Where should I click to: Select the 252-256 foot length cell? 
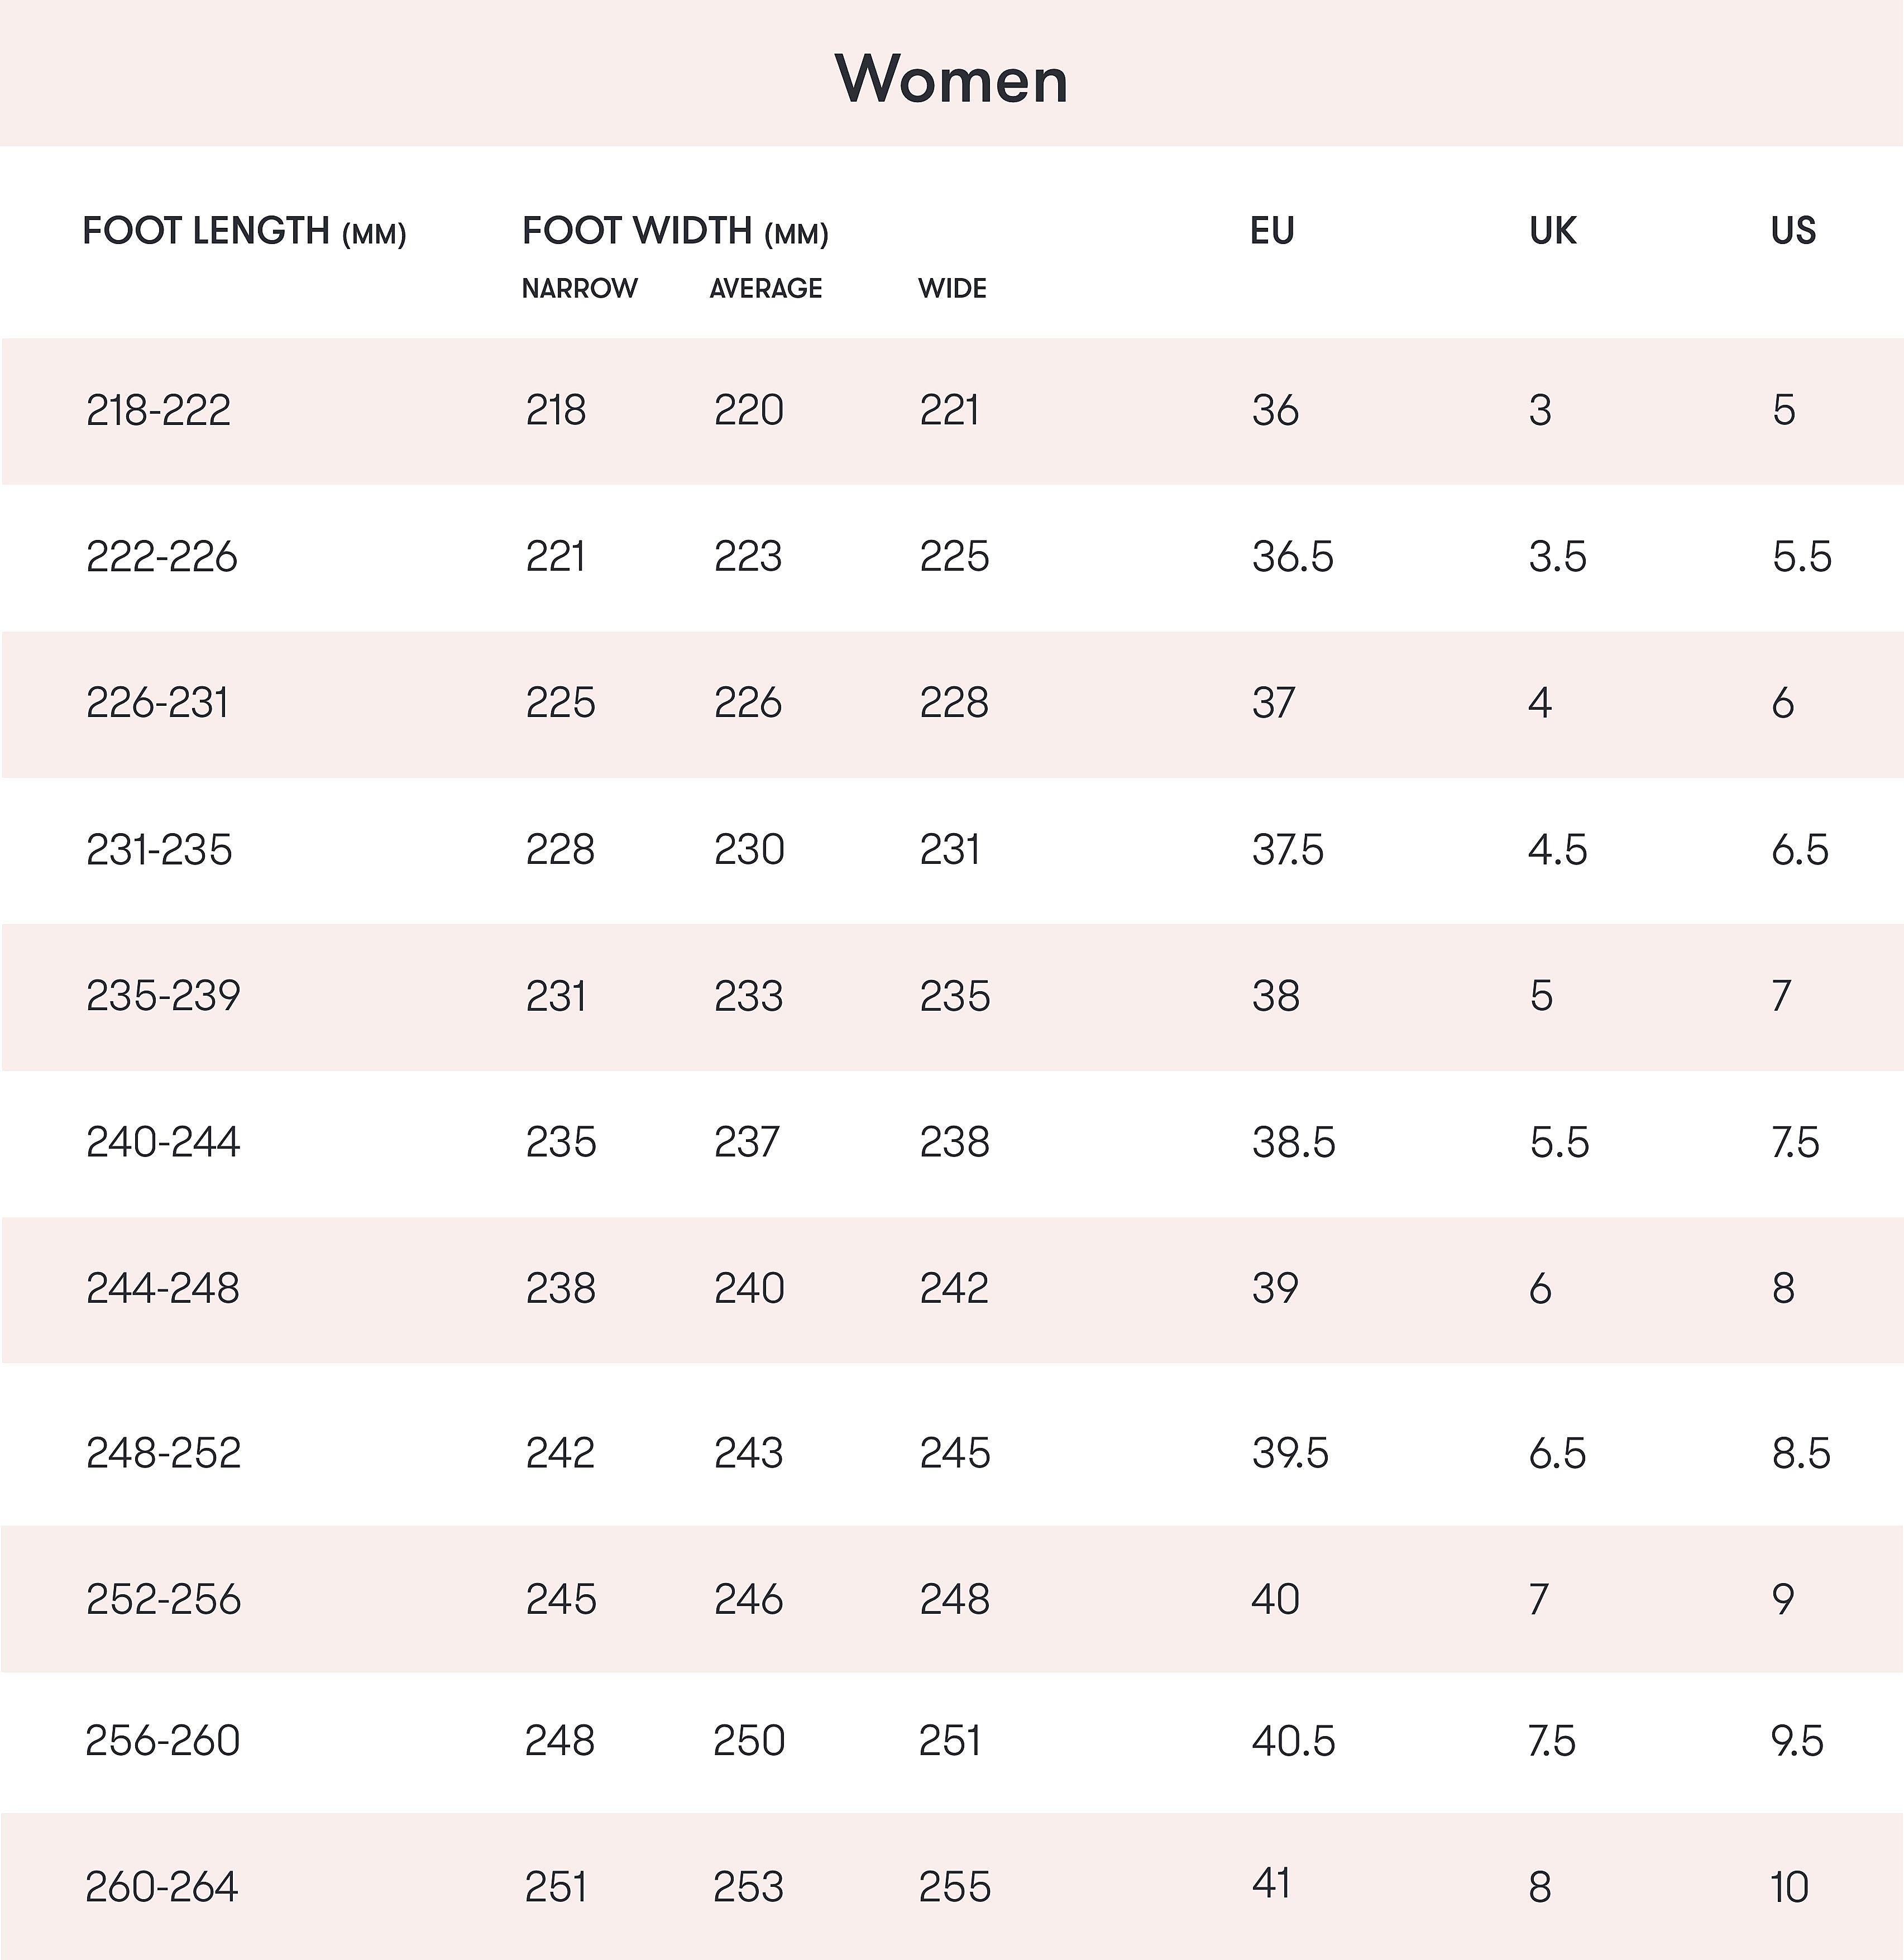tap(163, 1599)
